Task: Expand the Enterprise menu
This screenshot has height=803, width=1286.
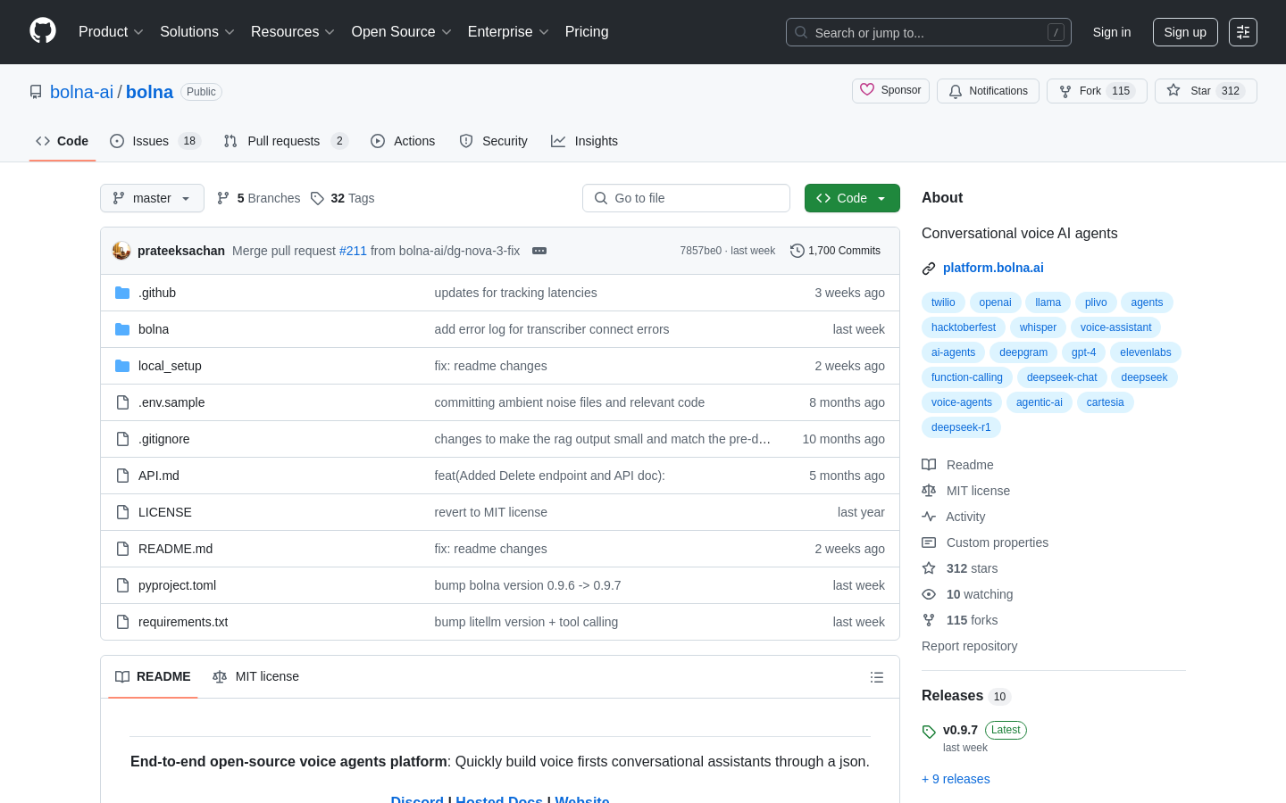Action: [508, 32]
